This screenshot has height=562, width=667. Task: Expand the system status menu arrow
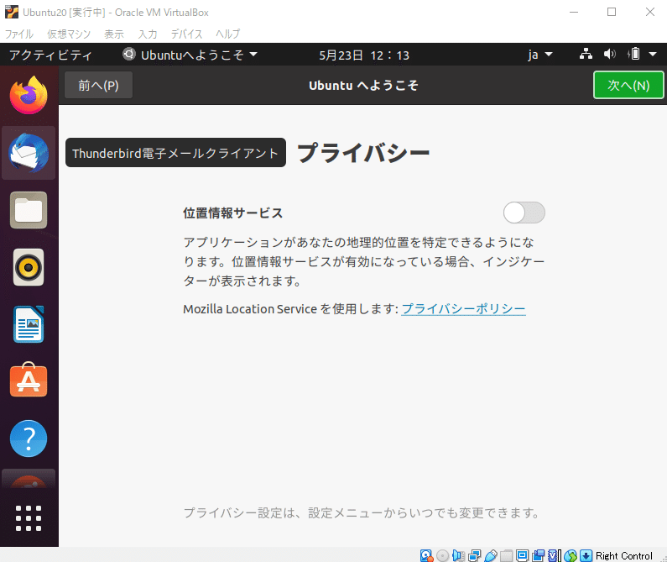[x=653, y=54]
